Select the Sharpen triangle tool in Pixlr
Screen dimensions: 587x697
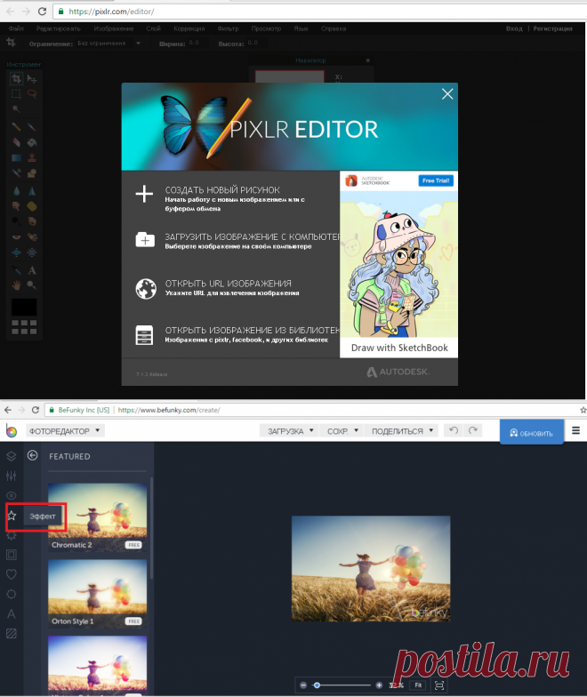(x=32, y=191)
